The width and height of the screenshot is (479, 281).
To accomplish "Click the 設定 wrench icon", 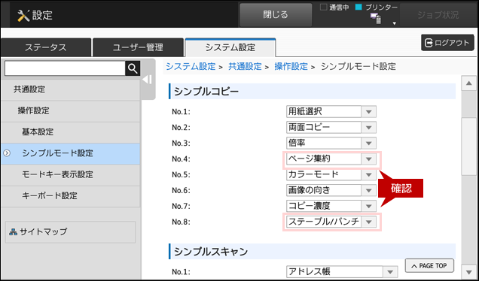I will coord(23,16).
